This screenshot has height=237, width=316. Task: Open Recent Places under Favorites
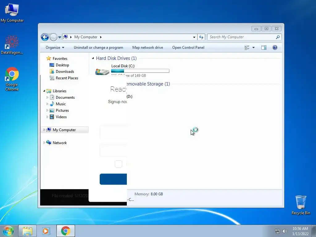point(67,78)
